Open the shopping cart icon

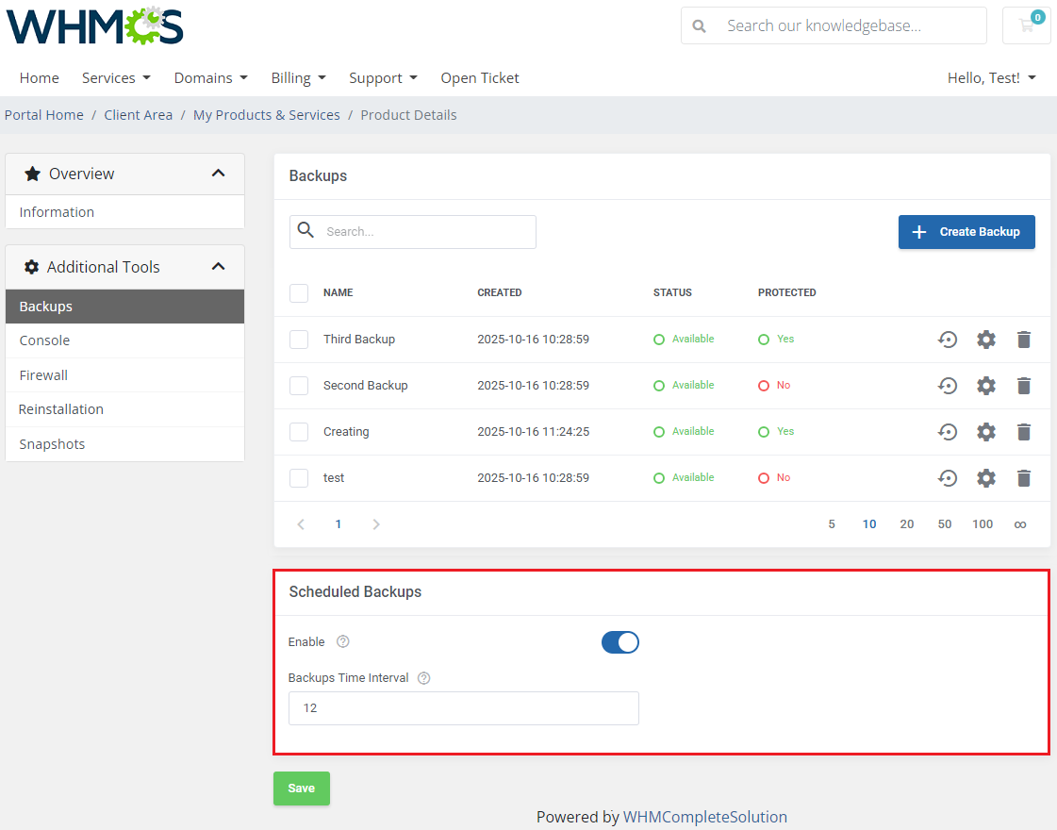(1026, 25)
